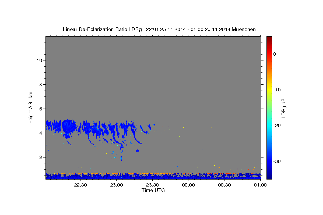Click the 22:30 time tick label
The width and height of the screenshot is (323, 215).
tap(80, 185)
